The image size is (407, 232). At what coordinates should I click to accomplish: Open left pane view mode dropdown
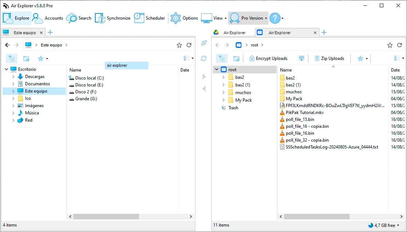point(188,58)
